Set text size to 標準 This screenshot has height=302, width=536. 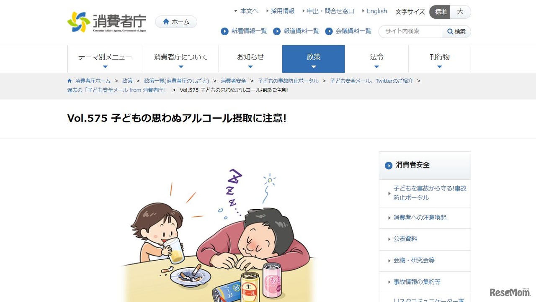click(x=440, y=12)
